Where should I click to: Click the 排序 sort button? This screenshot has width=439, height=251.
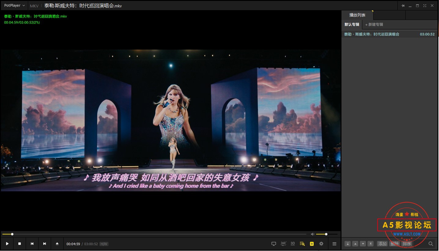pyautogui.click(x=407, y=244)
